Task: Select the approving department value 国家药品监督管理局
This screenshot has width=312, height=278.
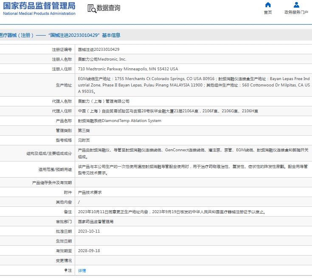Action: pos(96,222)
